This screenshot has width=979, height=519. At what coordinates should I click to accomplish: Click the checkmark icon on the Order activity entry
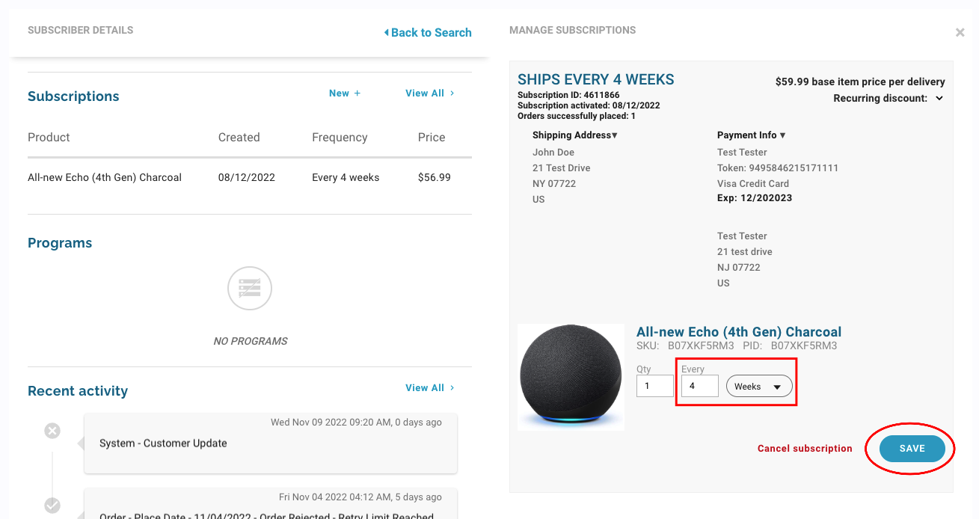tap(52, 505)
